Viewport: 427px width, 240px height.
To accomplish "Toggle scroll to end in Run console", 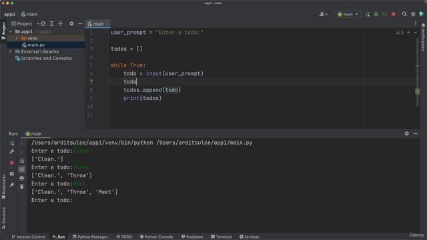I will pos(22,169).
